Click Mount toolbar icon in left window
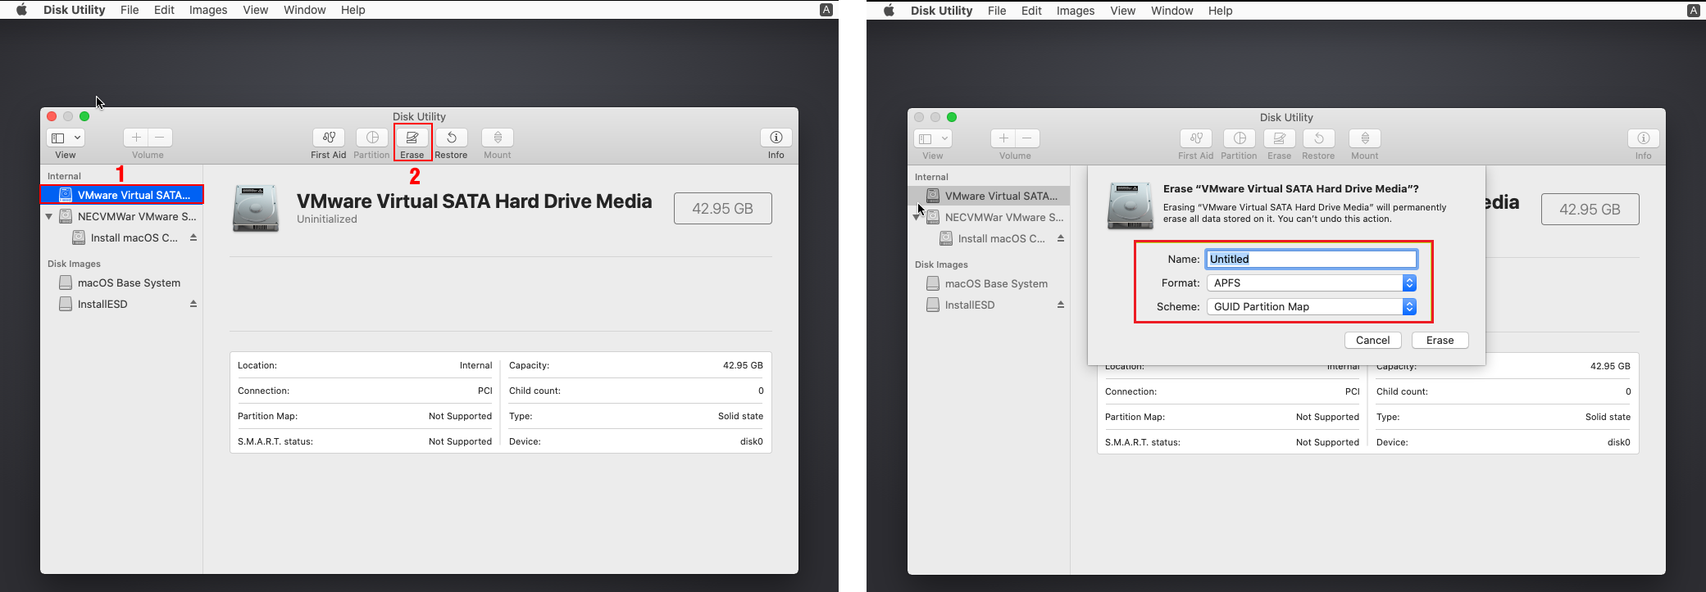This screenshot has width=1706, height=592. (497, 138)
